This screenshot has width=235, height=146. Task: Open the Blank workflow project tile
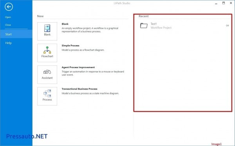tap(47, 31)
